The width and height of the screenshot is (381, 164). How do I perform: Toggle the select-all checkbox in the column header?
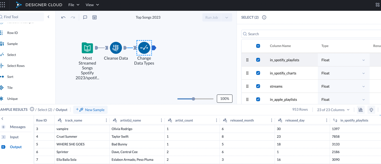pos(258,46)
